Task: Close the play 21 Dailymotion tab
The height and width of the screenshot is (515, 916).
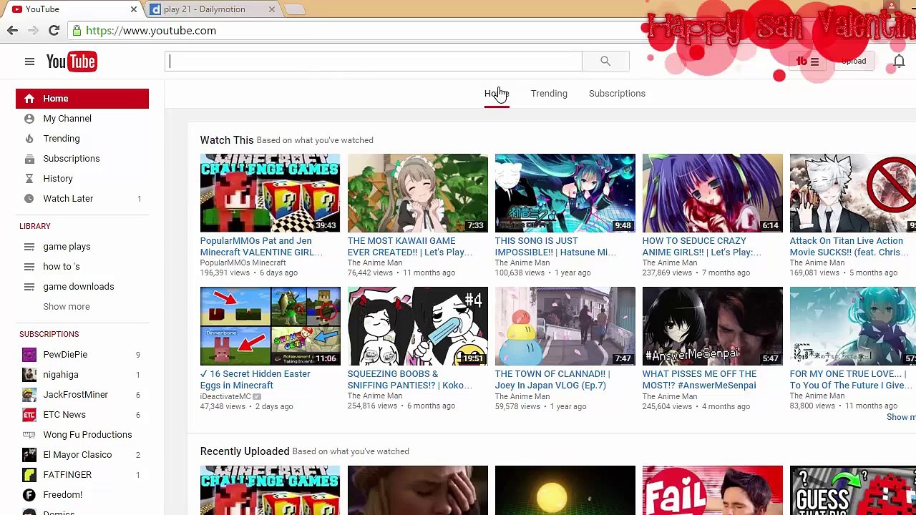Action: pyautogui.click(x=272, y=9)
